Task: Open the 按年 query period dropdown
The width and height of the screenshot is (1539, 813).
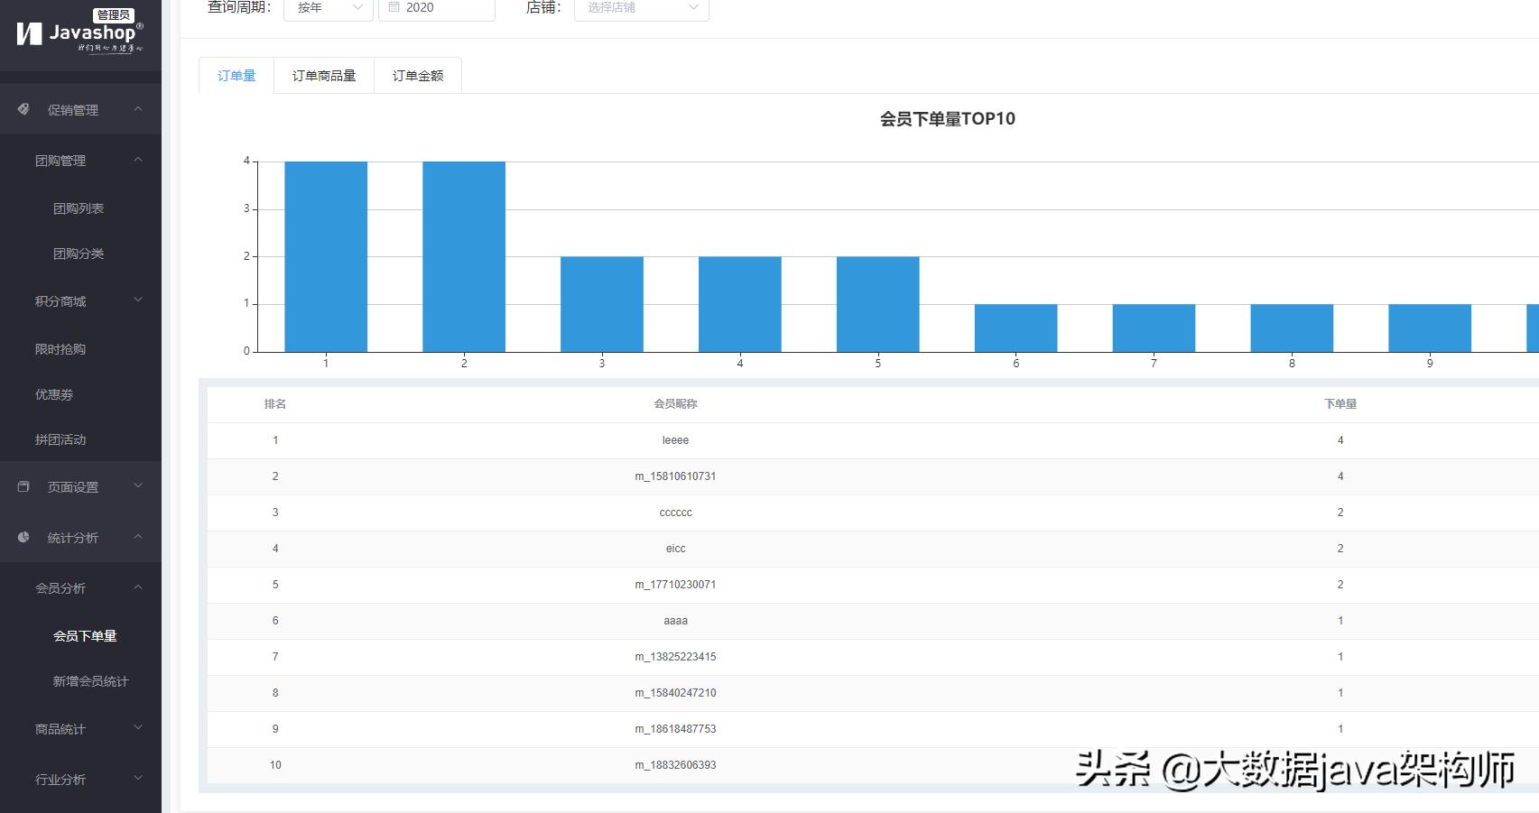Action: pyautogui.click(x=328, y=7)
